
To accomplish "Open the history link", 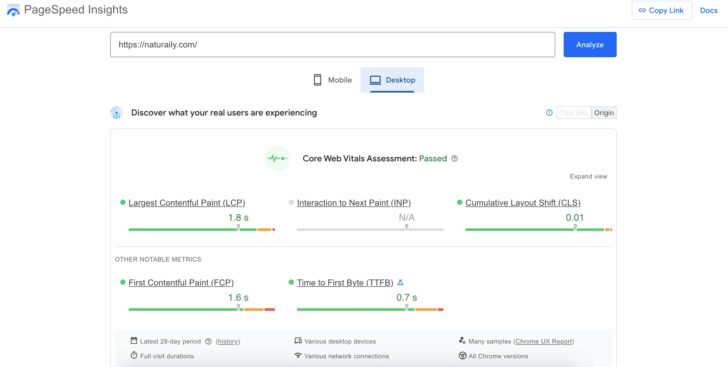I will click(x=228, y=342).
